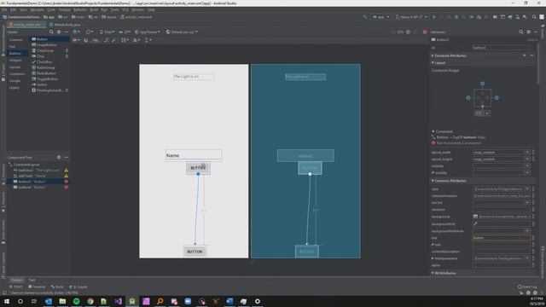
Task: Click the warning icon on the textView row
Action: coord(67,171)
